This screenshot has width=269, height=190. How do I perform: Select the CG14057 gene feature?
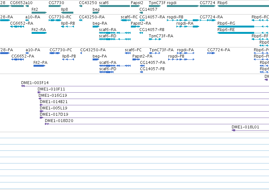(x=141, y=13)
